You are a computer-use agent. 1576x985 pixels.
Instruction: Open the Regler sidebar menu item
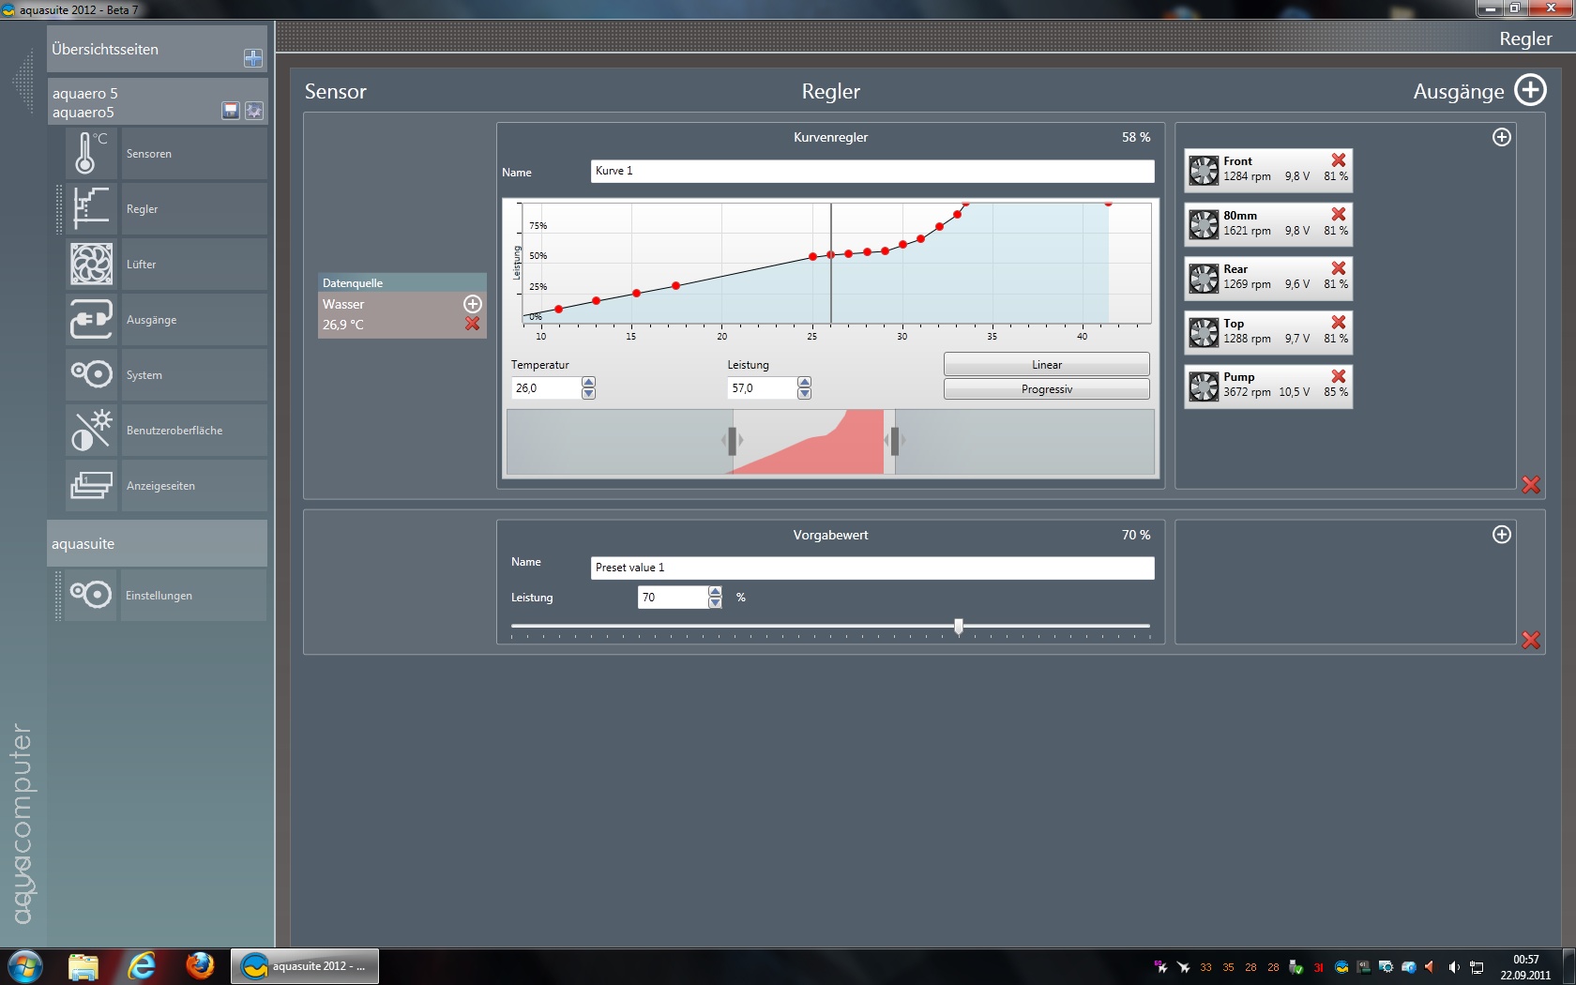tap(143, 209)
